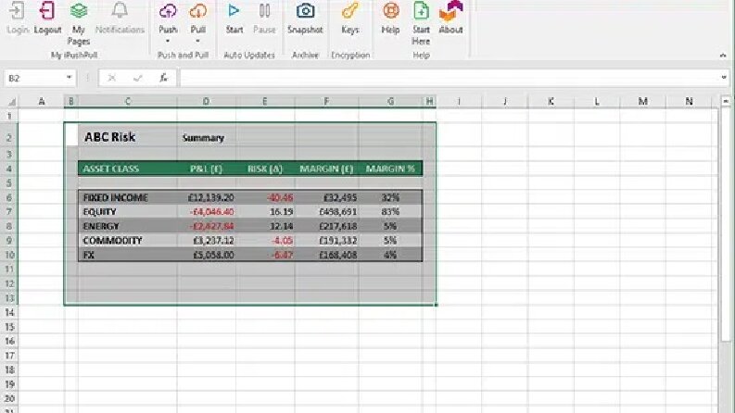The height and width of the screenshot is (413, 735).
Task: Click the Push cloud icon
Action: click(x=168, y=11)
